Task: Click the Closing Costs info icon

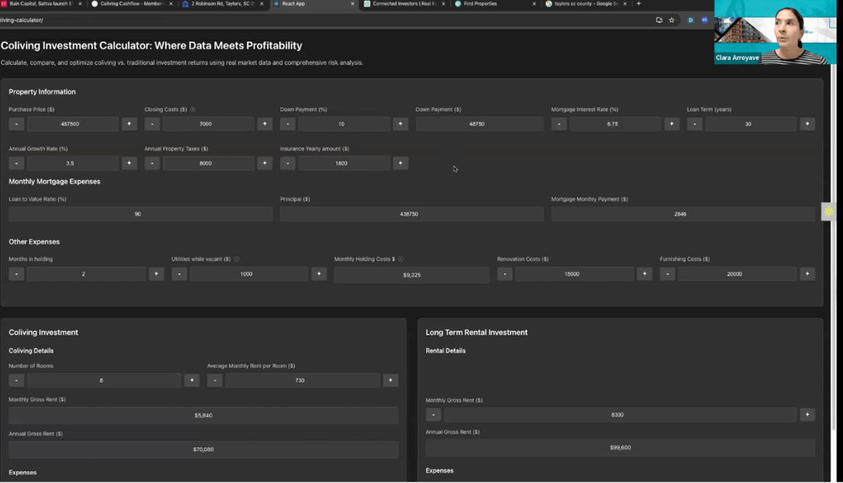Action: pyautogui.click(x=193, y=110)
